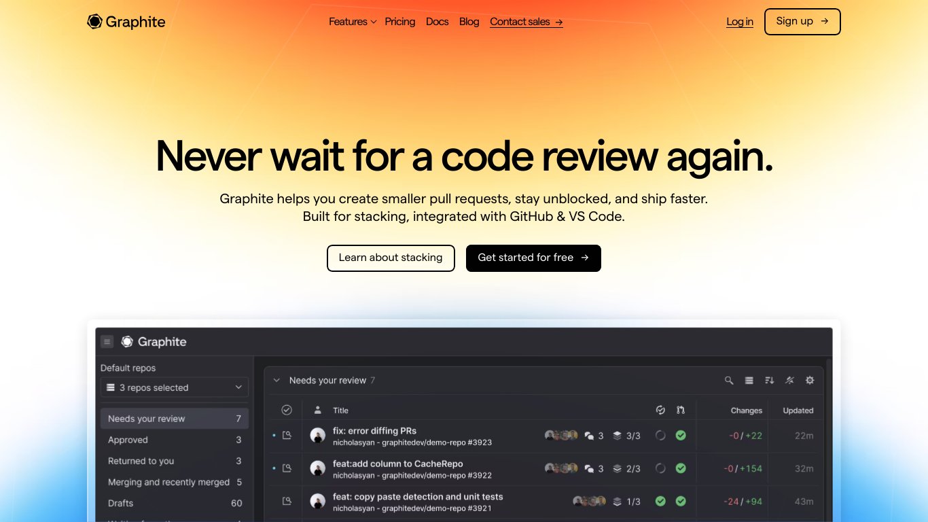Click the person icon column header

(x=317, y=410)
